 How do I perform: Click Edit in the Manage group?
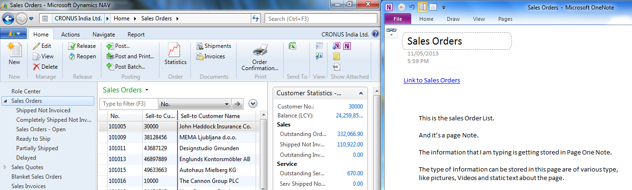(42, 46)
